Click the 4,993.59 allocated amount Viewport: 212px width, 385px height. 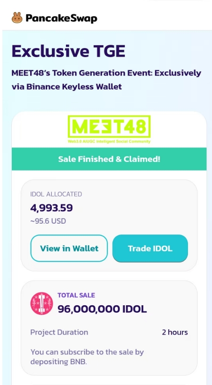click(x=51, y=208)
